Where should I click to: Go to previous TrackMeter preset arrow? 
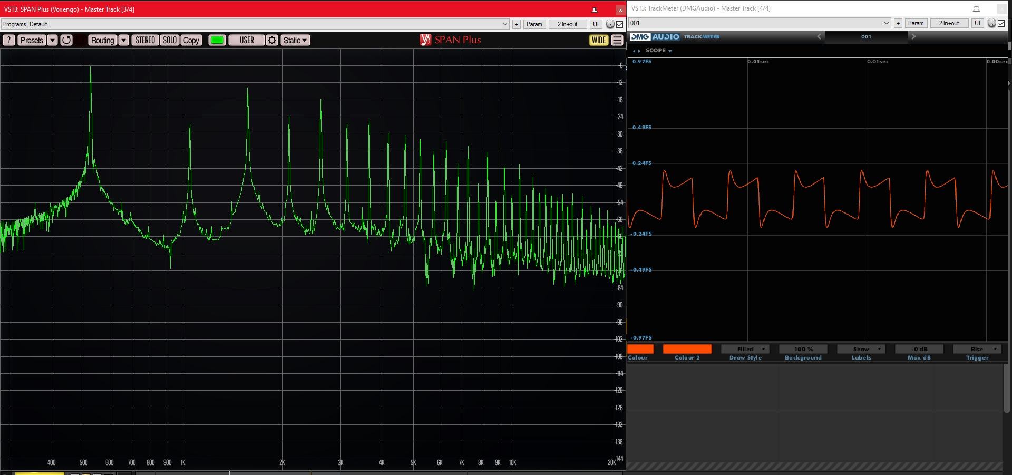pos(819,36)
